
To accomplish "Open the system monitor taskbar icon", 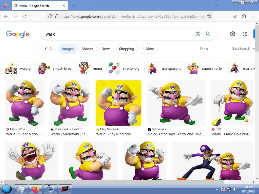I will (x=21, y=189).
